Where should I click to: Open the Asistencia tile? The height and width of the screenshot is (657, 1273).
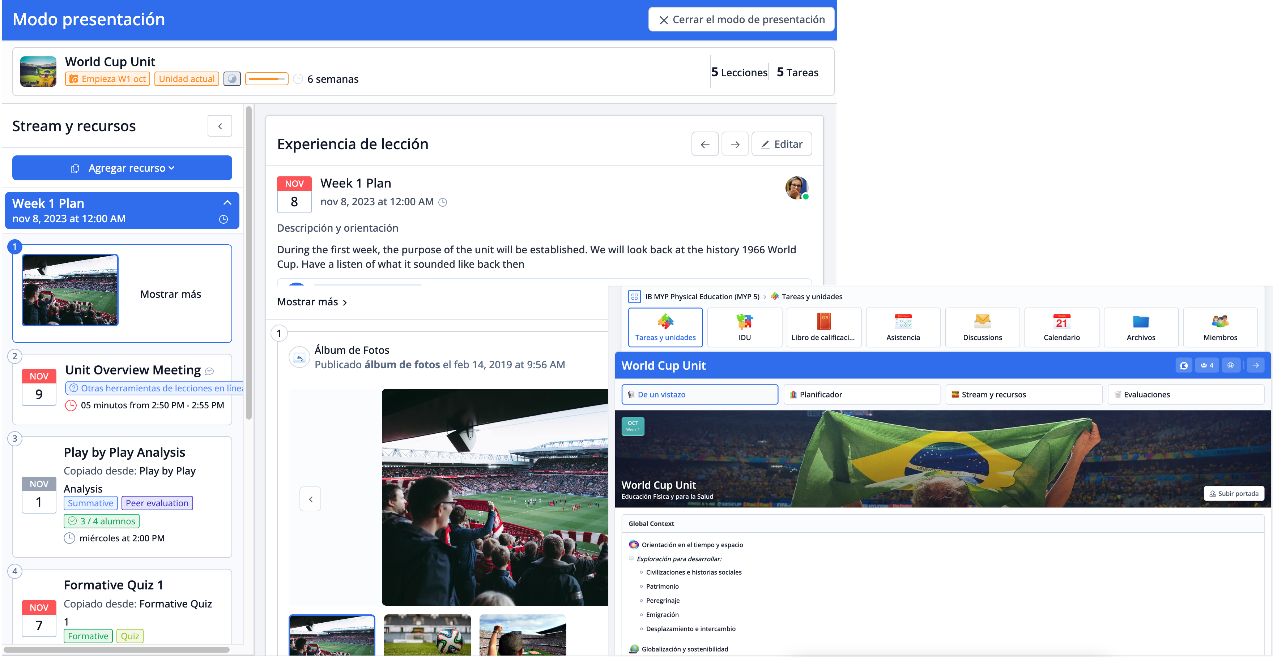[x=903, y=327]
